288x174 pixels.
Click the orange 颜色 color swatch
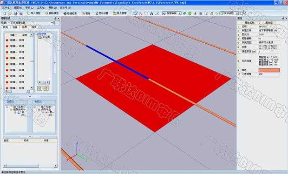[x=269, y=70]
